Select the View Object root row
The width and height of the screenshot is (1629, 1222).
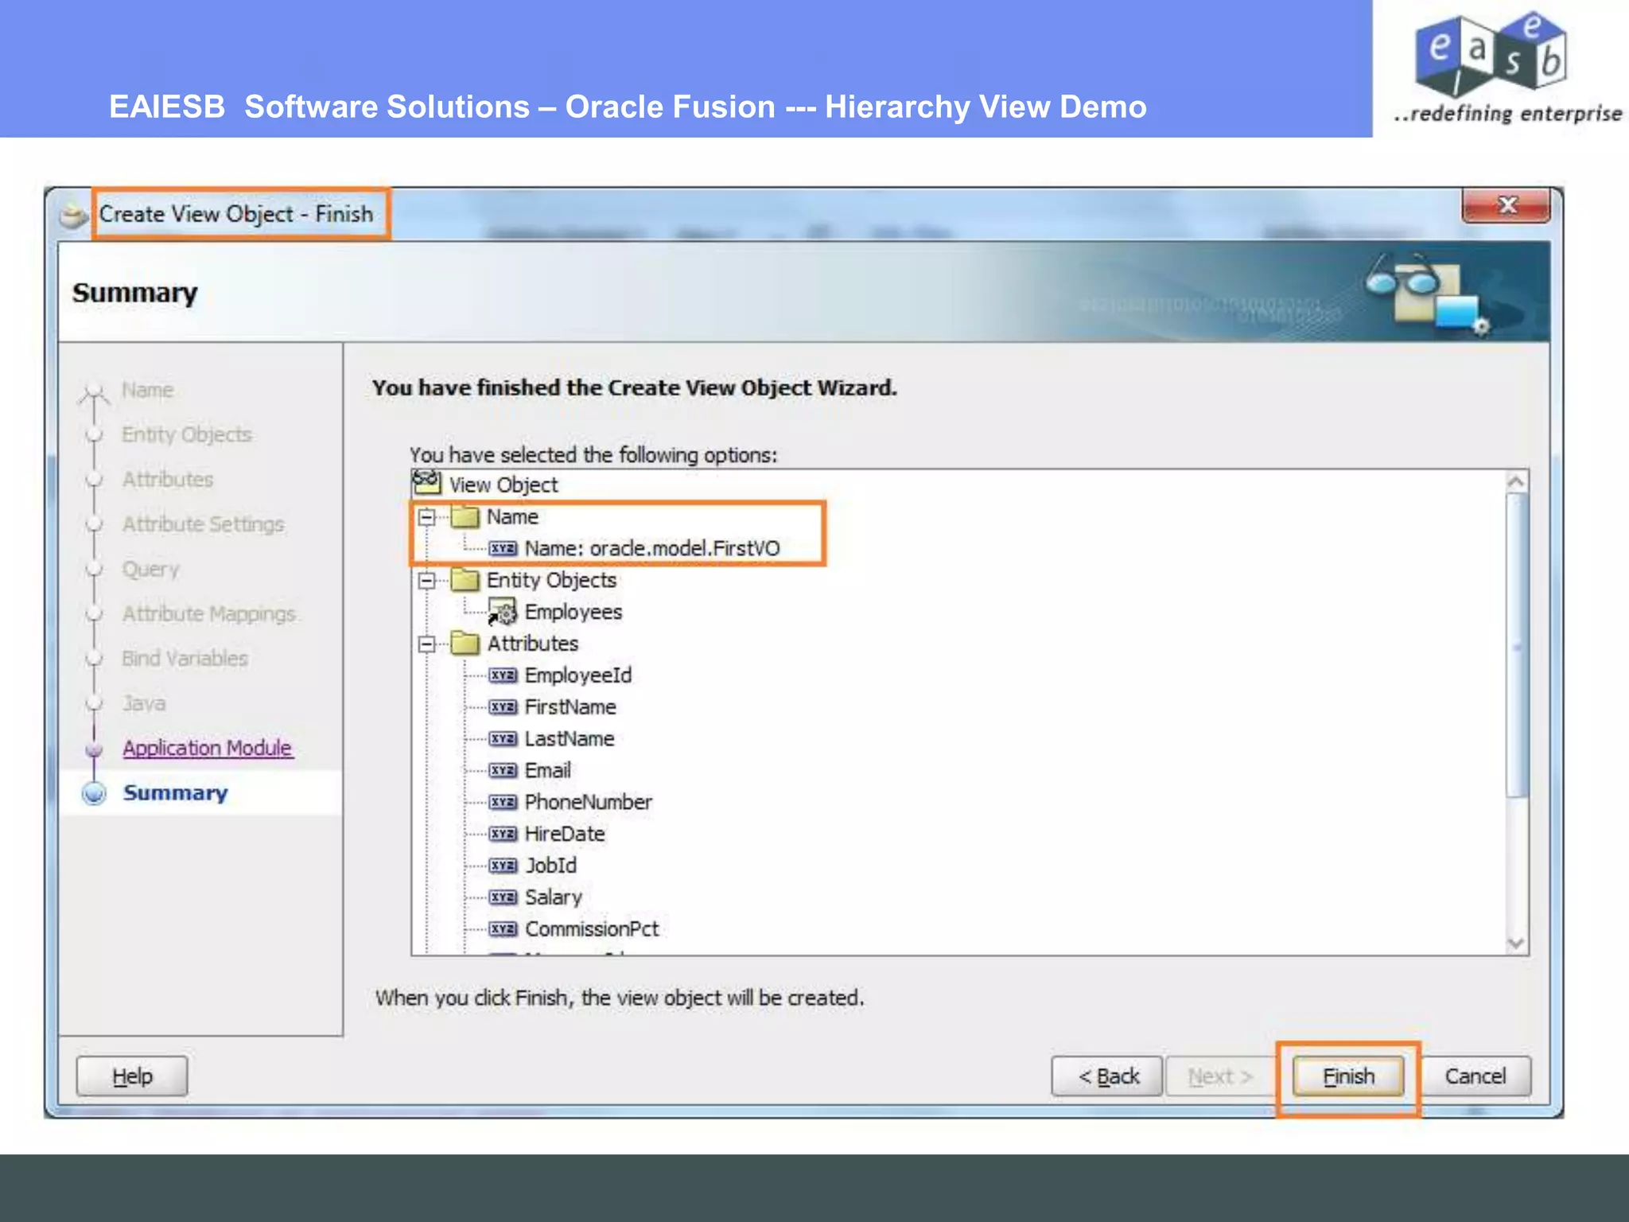tap(486, 484)
